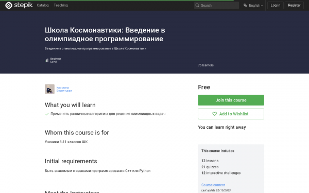309x193 pixels.
Task: Click the Log in button
Action: click(x=276, y=5)
